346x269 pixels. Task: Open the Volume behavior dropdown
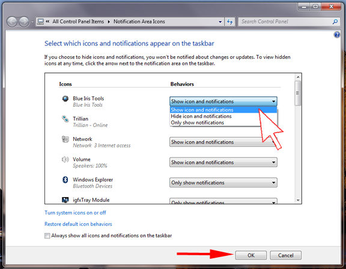(223, 162)
